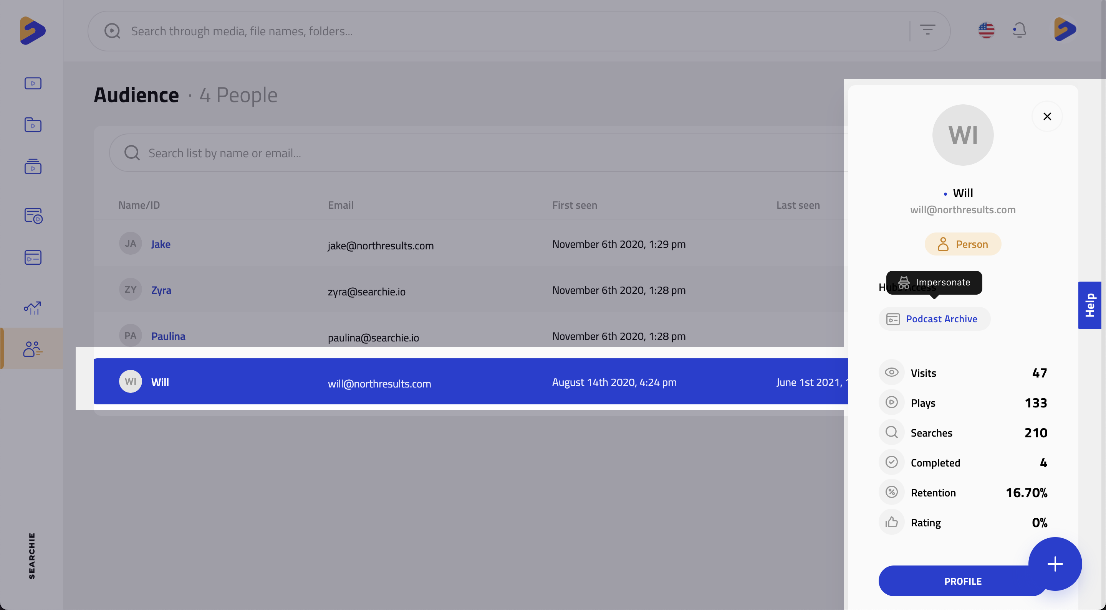Click the notifications bell icon
Image resolution: width=1106 pixels, height=610 pixels.
tap(1019, 30)
